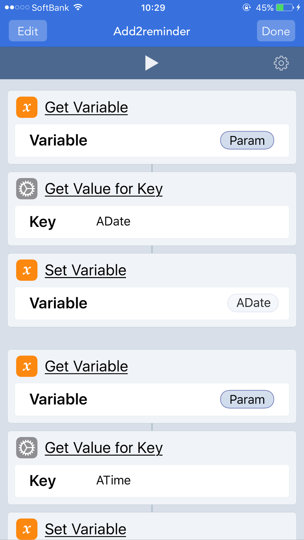Select the Param token in second Get Variable
The height and width of the screenshot is (540, 304).
coord(247,399)
